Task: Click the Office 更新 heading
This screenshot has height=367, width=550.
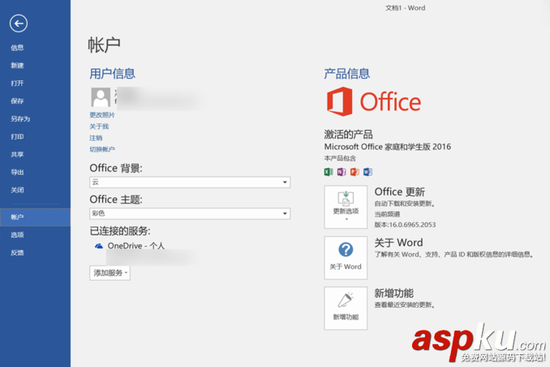Action: click(x=400, y=192)
